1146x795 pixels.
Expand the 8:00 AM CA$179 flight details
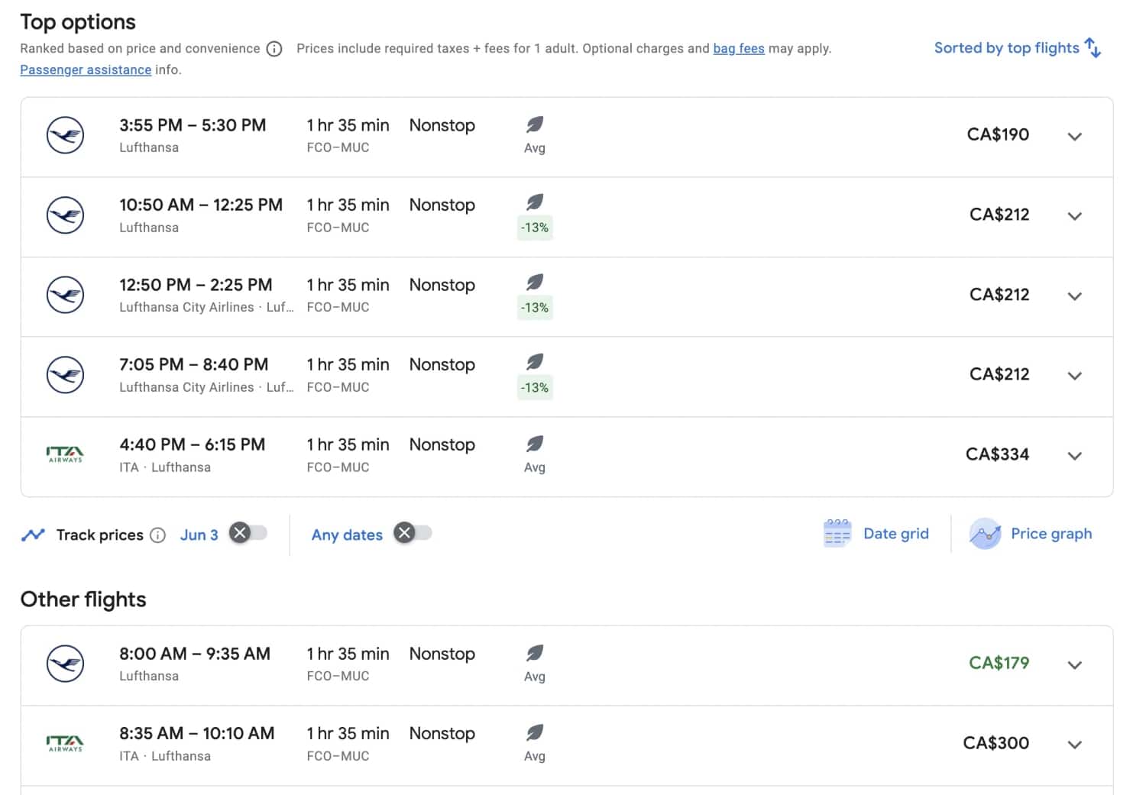(x=1074, y=665)
